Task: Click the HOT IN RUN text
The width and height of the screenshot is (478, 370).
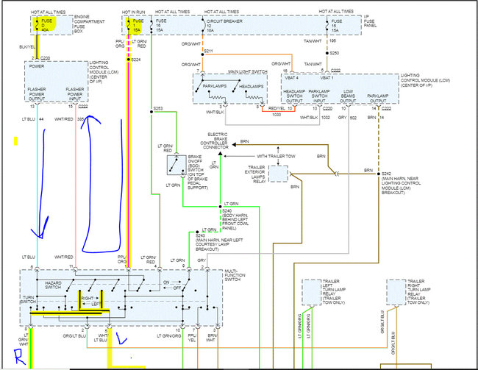Action: 134,12
